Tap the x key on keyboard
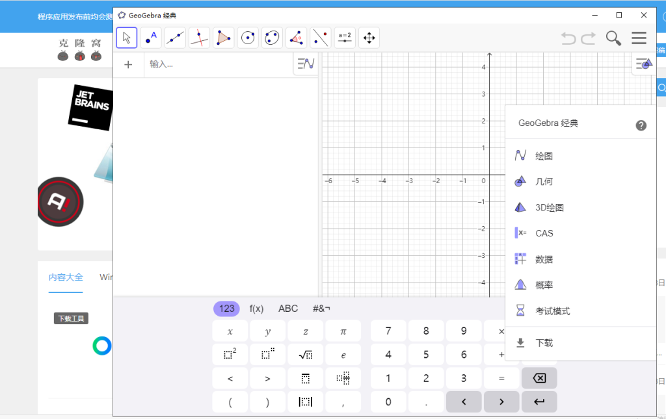 pos(230,331)
